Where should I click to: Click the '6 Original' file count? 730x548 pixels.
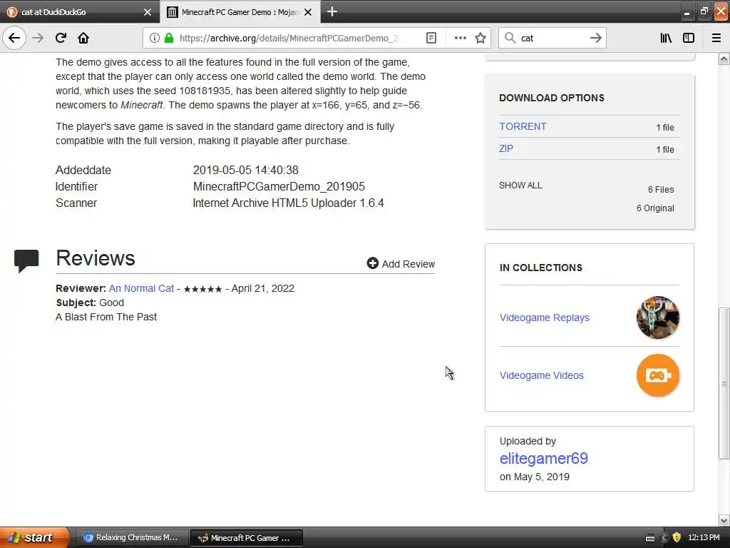pyautogui.click(x=655, y=208)
